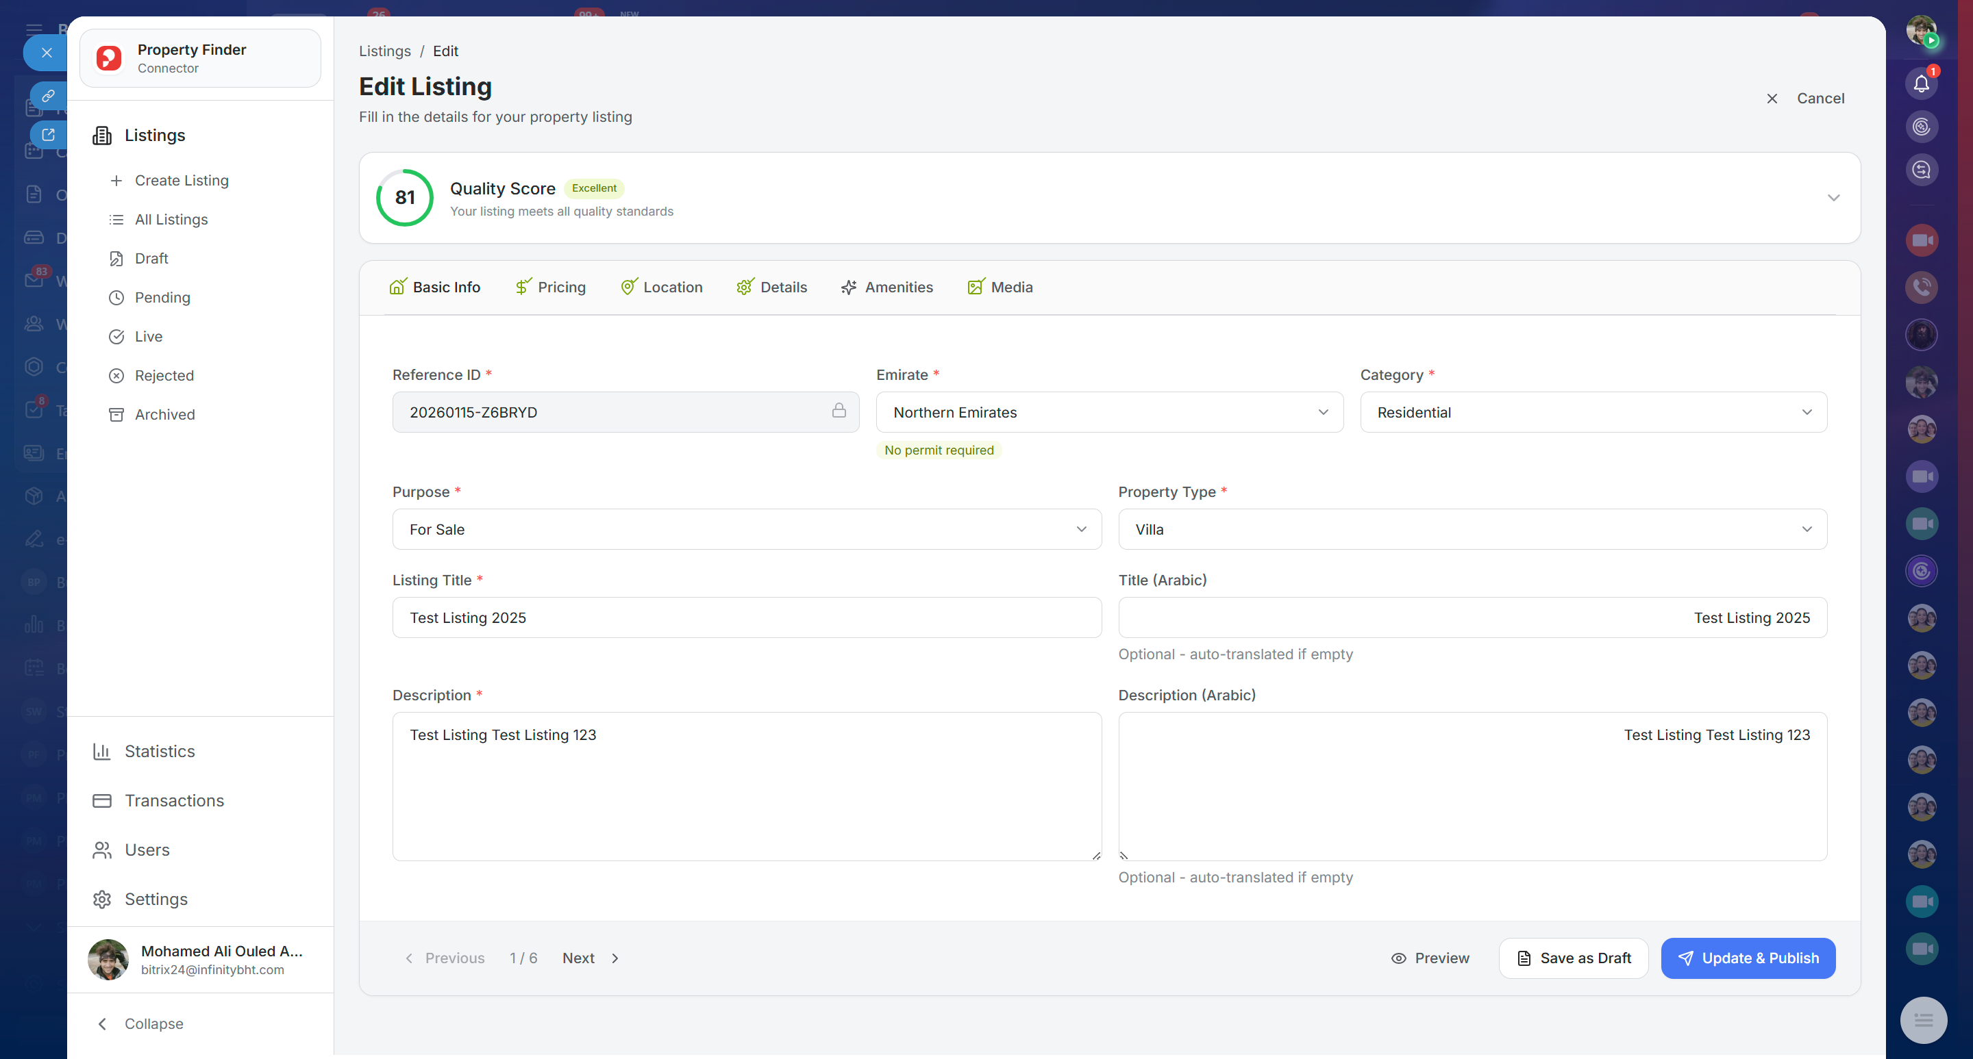This screenshot has height=1059, width=1973.
Task: Click Save as Draft button
Action: tap(1573, 958)
